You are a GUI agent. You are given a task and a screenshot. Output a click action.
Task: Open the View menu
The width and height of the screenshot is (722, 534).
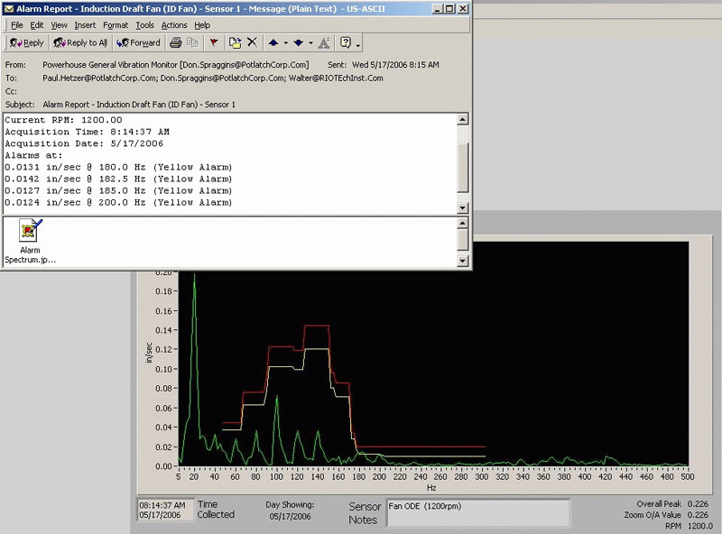coord(59,25)
